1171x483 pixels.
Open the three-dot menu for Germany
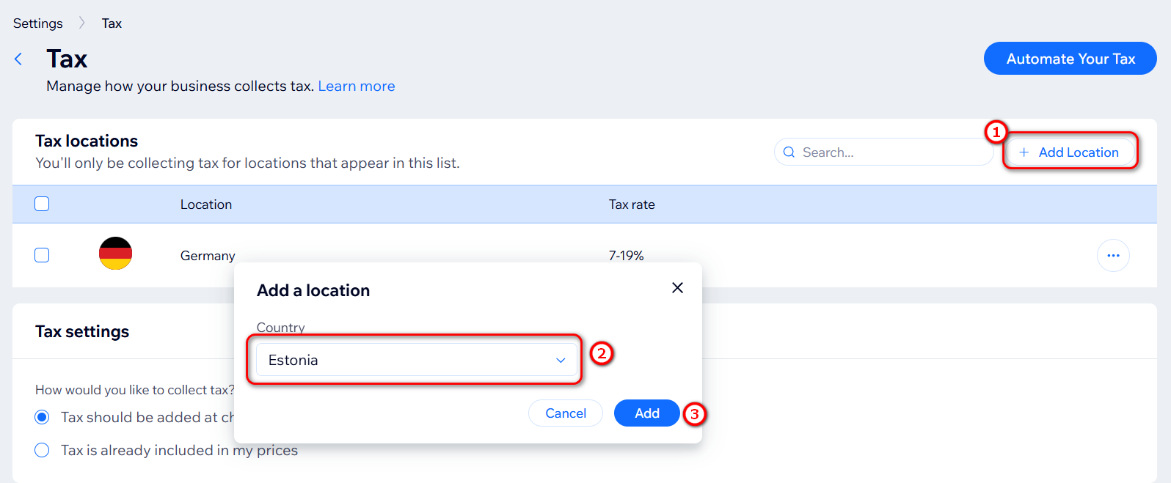(1113, 256)
